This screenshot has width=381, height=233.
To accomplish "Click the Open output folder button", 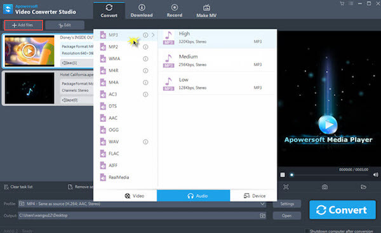I will coord(287,215).
